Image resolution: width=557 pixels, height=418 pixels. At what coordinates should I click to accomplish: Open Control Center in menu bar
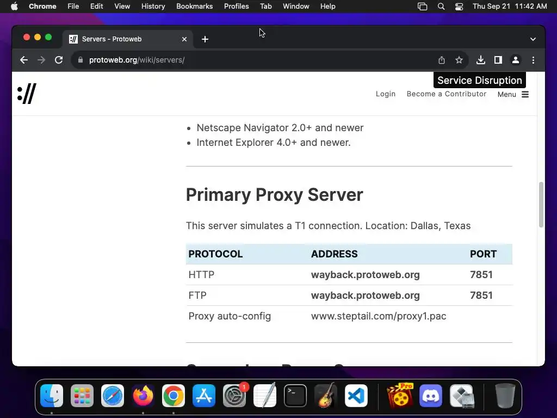(x=459, y=7)
